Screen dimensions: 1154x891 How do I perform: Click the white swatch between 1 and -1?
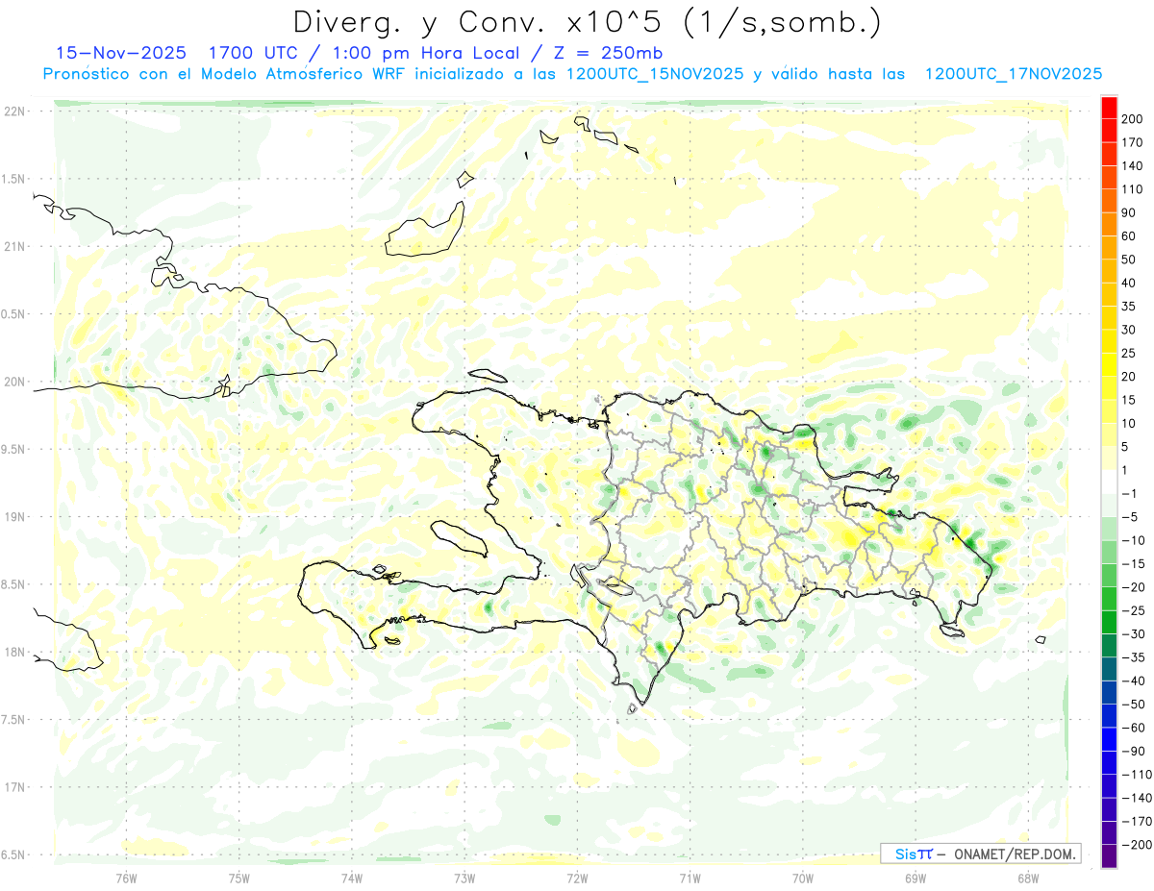tap(1109, 482)
